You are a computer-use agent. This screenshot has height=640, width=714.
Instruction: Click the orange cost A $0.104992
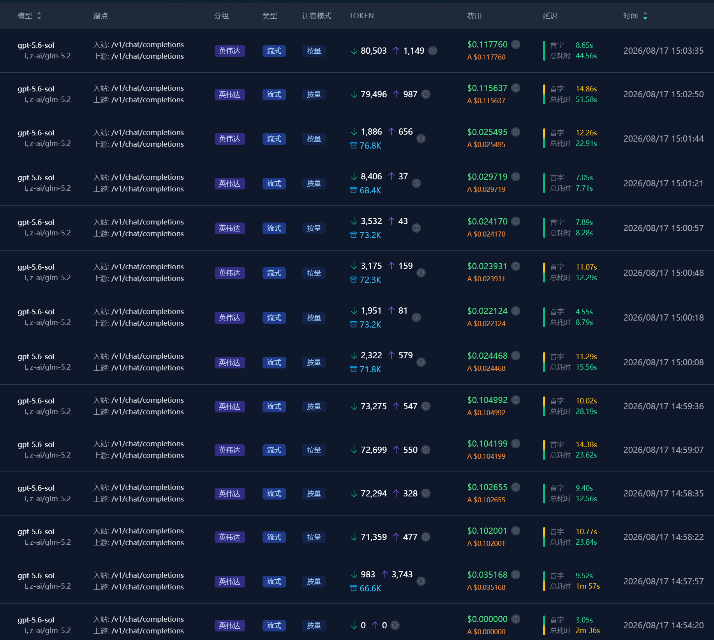pos(486,413)
